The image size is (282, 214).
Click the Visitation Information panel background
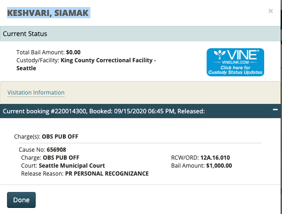164,93
